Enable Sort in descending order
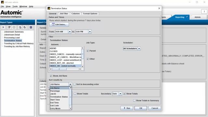 tap(74, 84)
